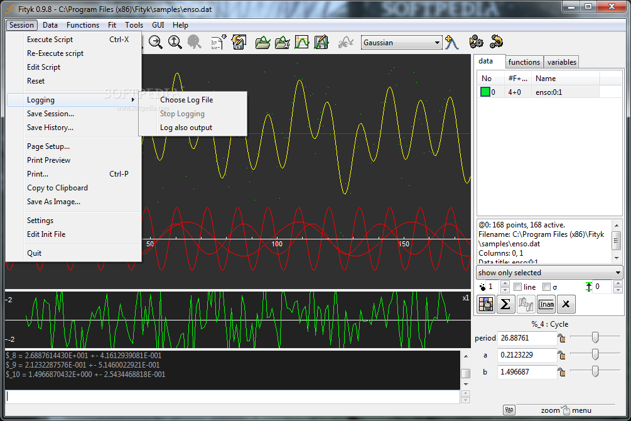Click the Sigma sum datasets button
The height and width of the screenshot is (421, 631).
coord(505,304)
